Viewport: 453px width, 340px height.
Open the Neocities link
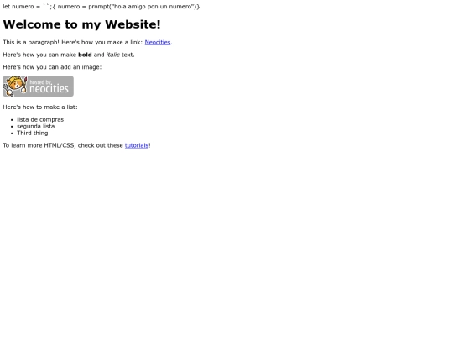pos(158,42)
